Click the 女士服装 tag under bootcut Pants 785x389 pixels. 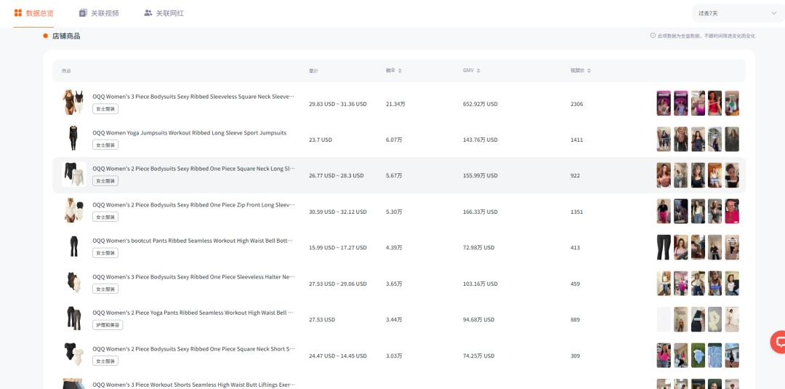point(105,253)
